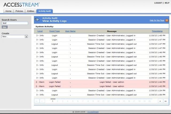This screenshot has width=171, height=114.
Task: Select page 1 in the pagination bar
Action: pyautogui.click(x=53, y=101)
